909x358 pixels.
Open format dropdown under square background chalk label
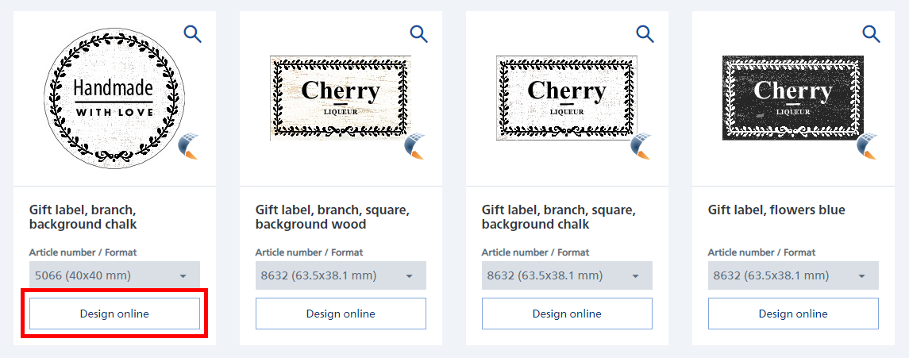[x=567, y=275]
